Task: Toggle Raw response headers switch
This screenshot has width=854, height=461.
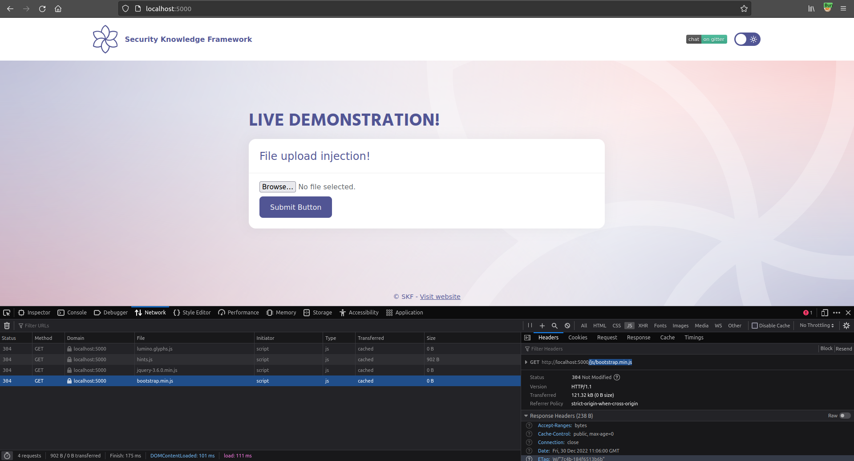Action: (x=845, y=416)
